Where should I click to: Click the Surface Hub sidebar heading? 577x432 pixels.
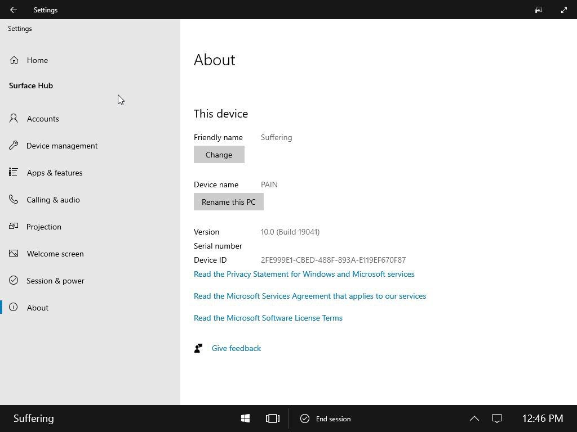pyautogui.click(x=31, y=85)
